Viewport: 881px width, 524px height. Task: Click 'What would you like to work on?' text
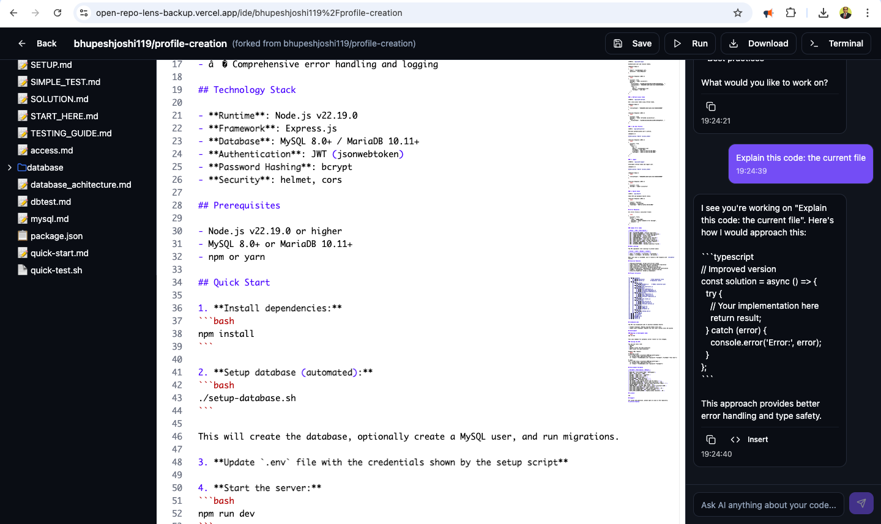coord(764,83)
